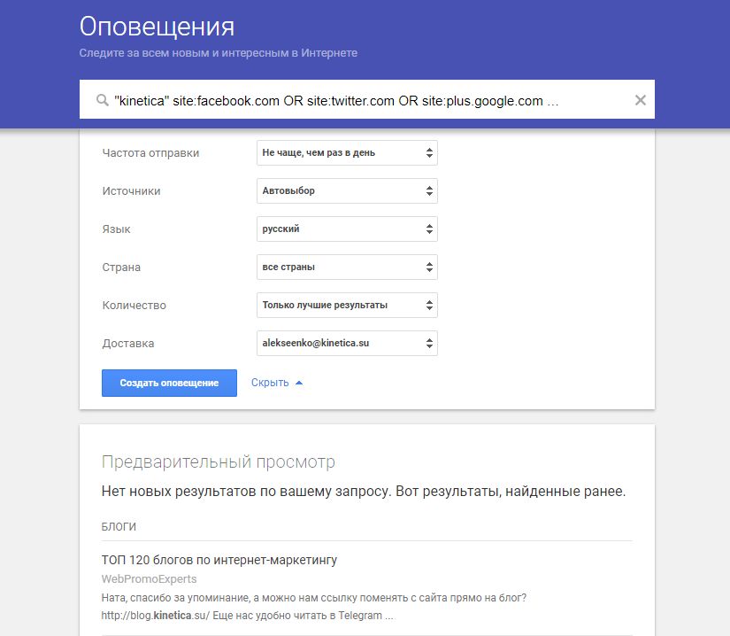The image size is (730, 636).
Task: Open the Источники dropdown set to Автовыбор
Action: (x=347, y=191)
